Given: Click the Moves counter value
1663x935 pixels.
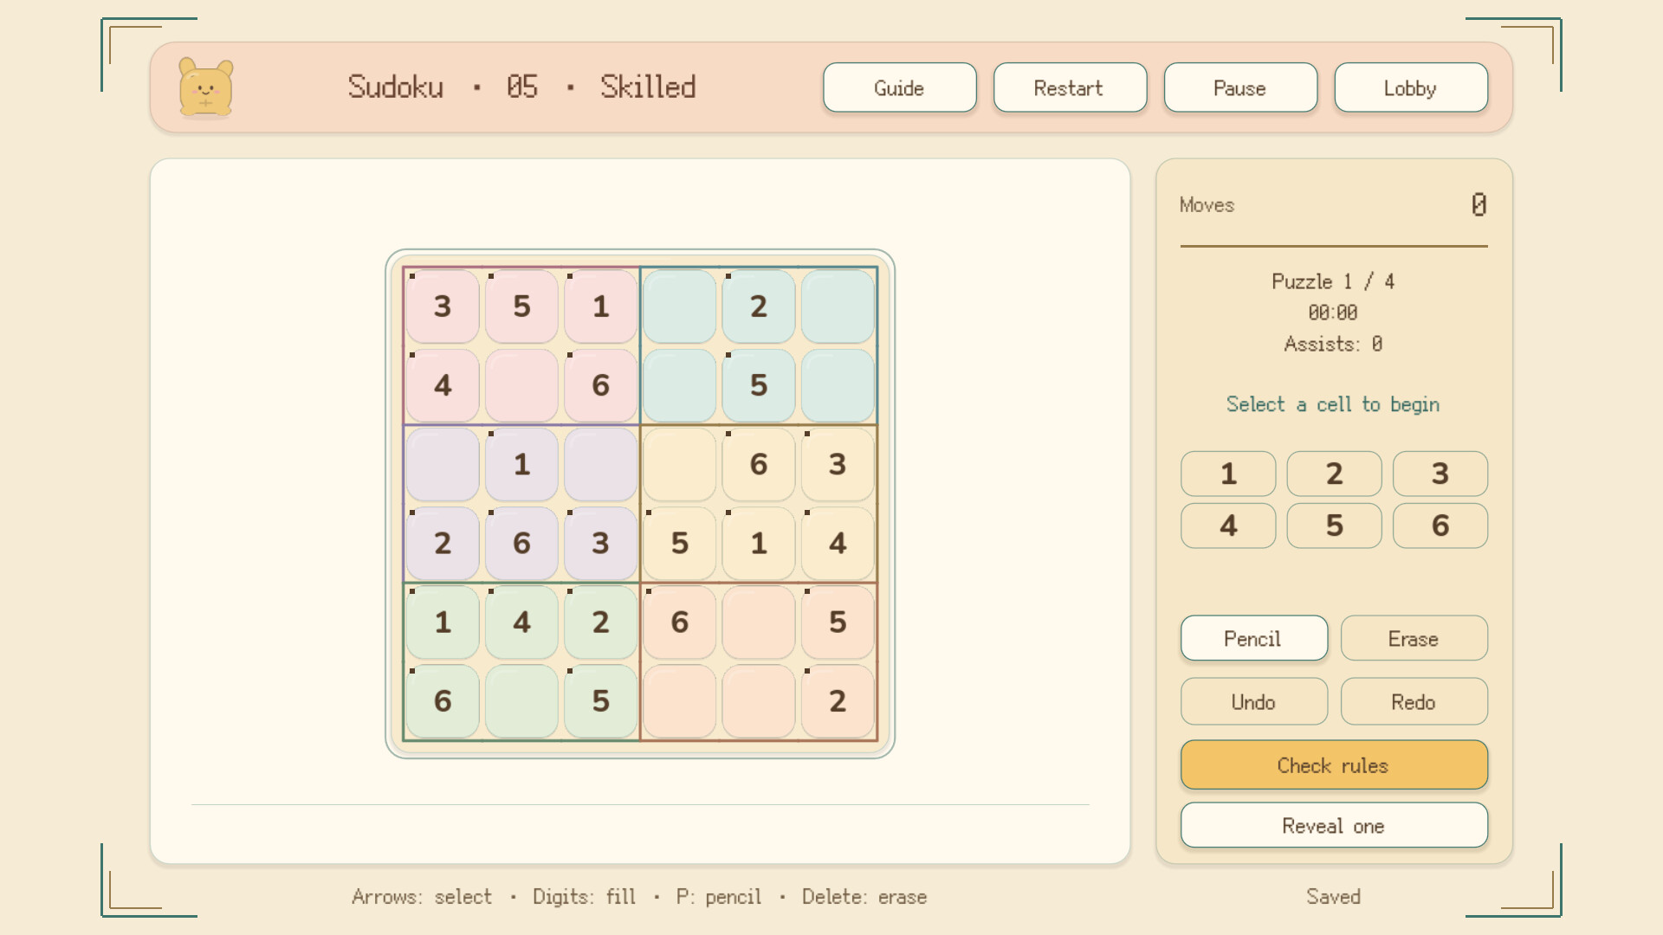Looking at the screenshot, I should tap(1479, 204).
